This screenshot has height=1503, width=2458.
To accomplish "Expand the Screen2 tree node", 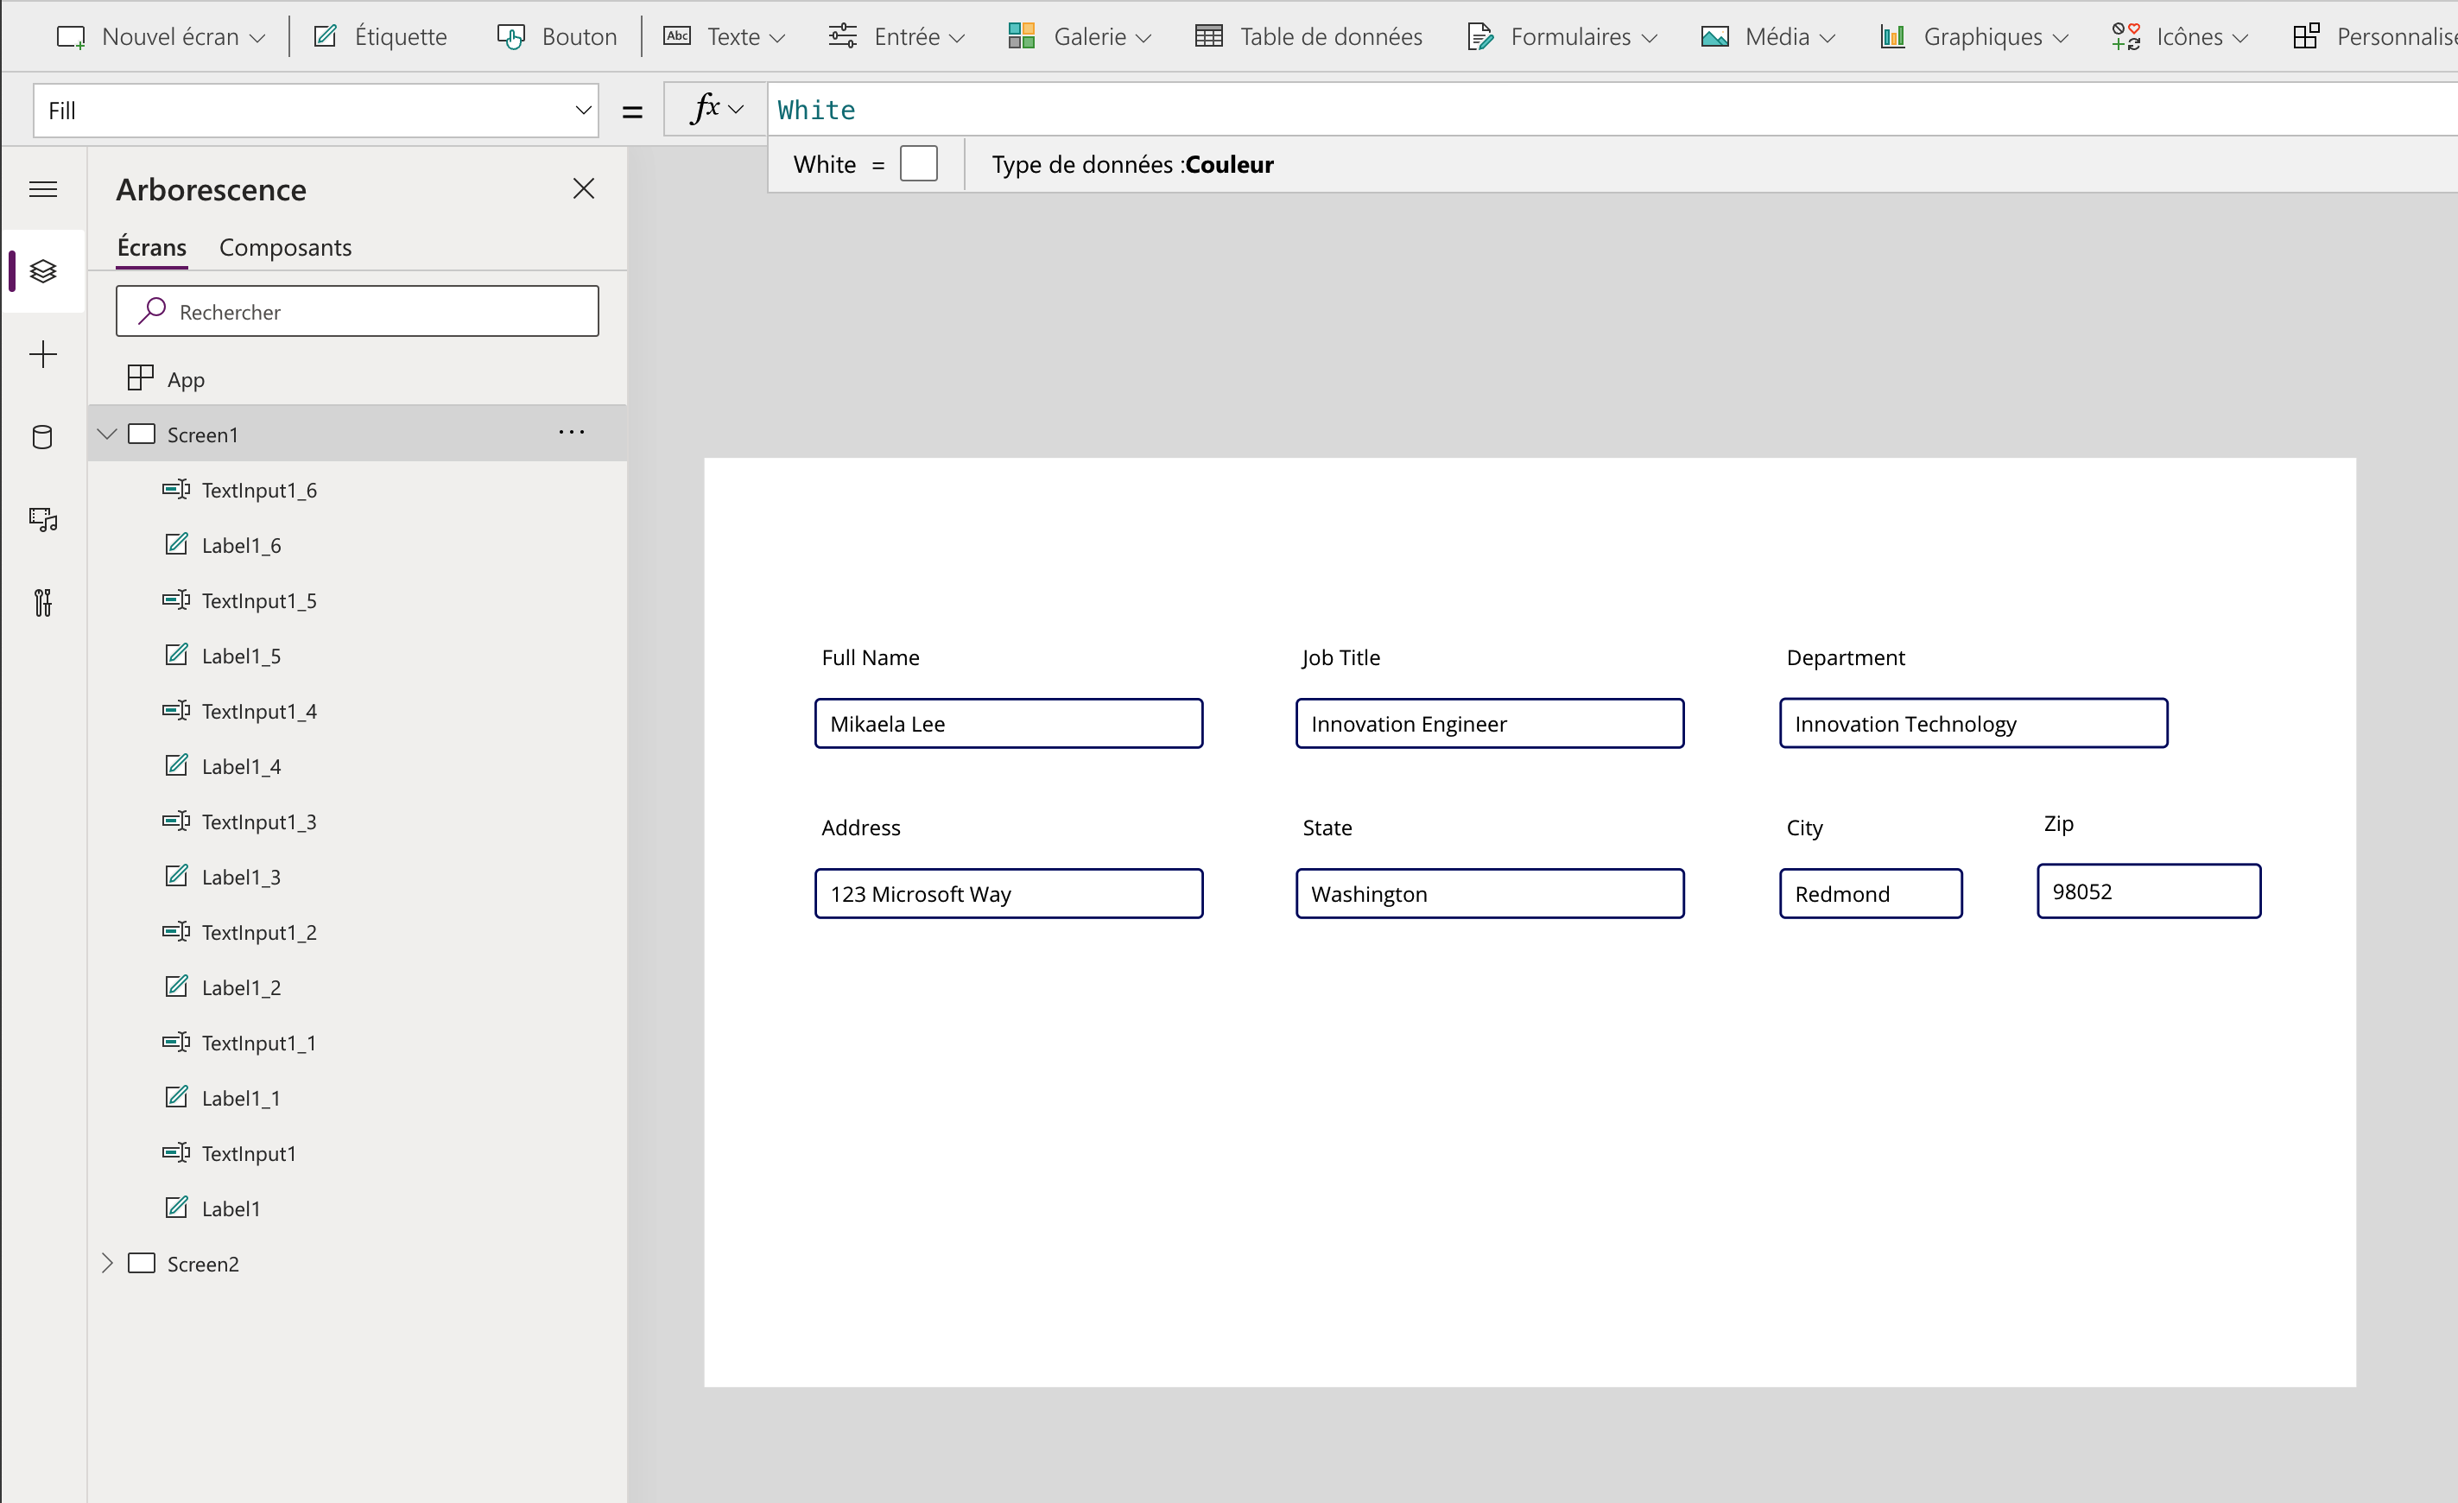I will pos(107,1264).
